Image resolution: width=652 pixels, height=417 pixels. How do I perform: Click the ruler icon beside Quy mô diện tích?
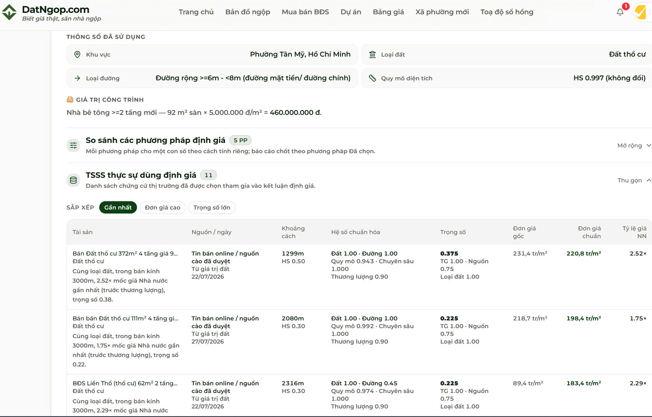pyautogui.click(x=372, y=78)
